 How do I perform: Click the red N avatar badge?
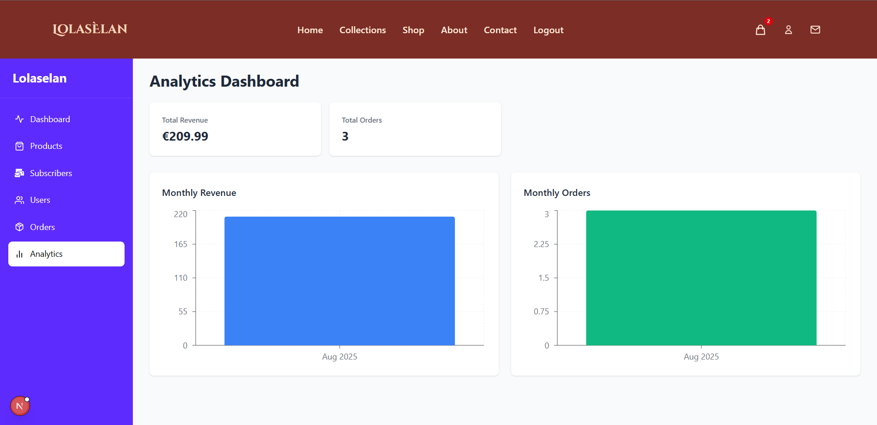coord(20,406)
